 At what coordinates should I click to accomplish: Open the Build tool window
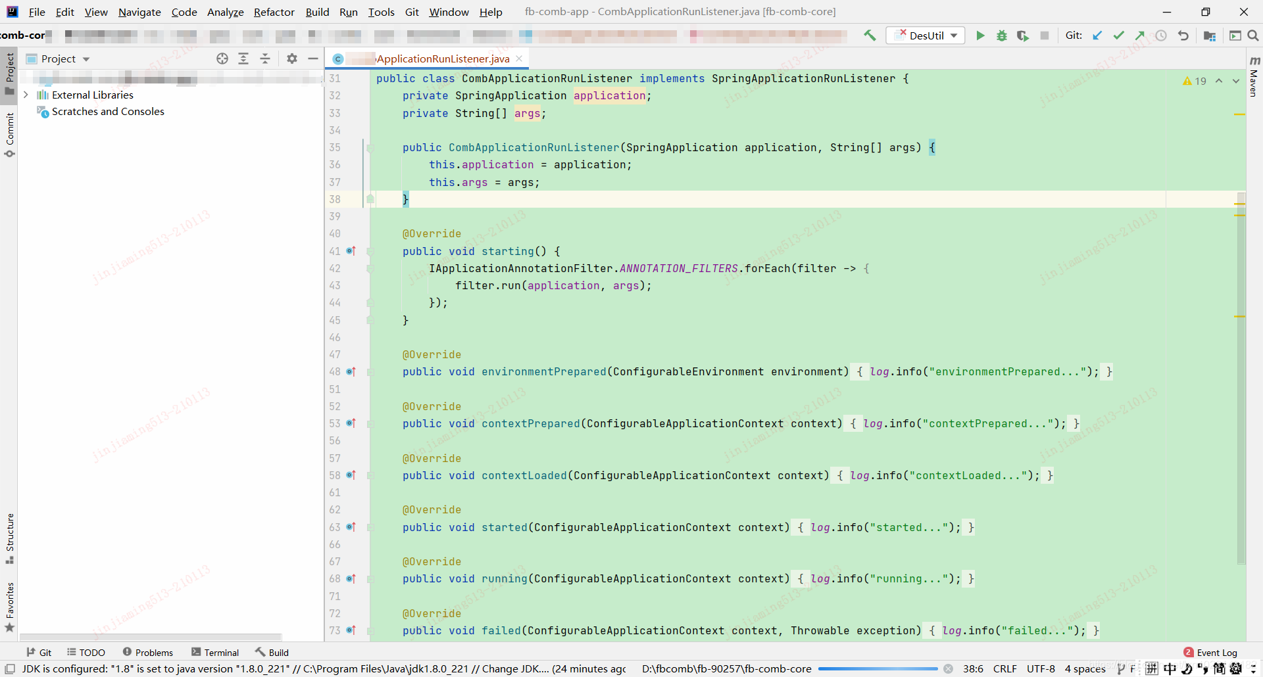[272, 652]
